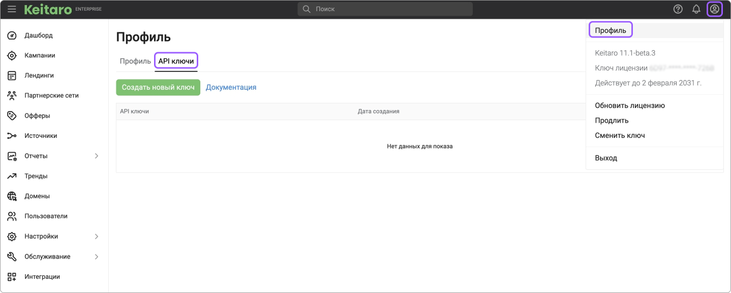Open the Integrations grid icon in sidebar
Viewport: 731px width, 293px height.
point(12,277)
